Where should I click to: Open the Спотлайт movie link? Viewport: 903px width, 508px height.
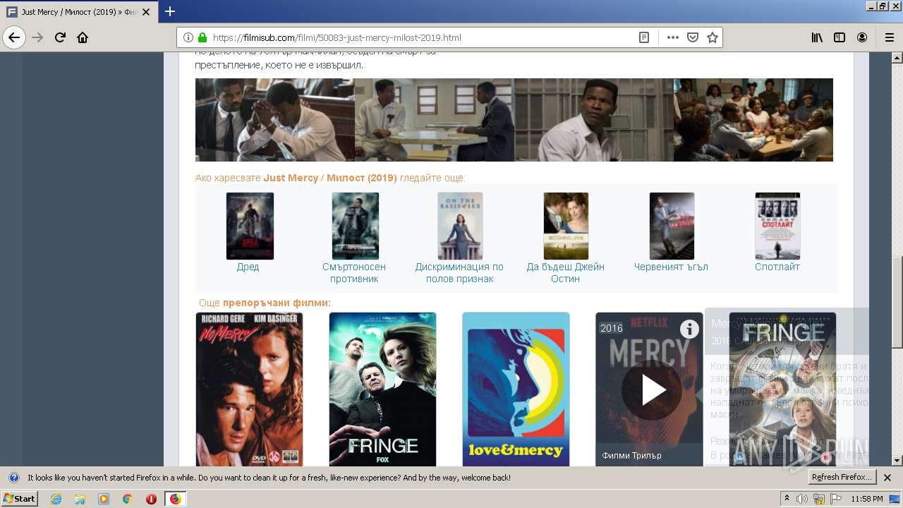pos(777,267)
